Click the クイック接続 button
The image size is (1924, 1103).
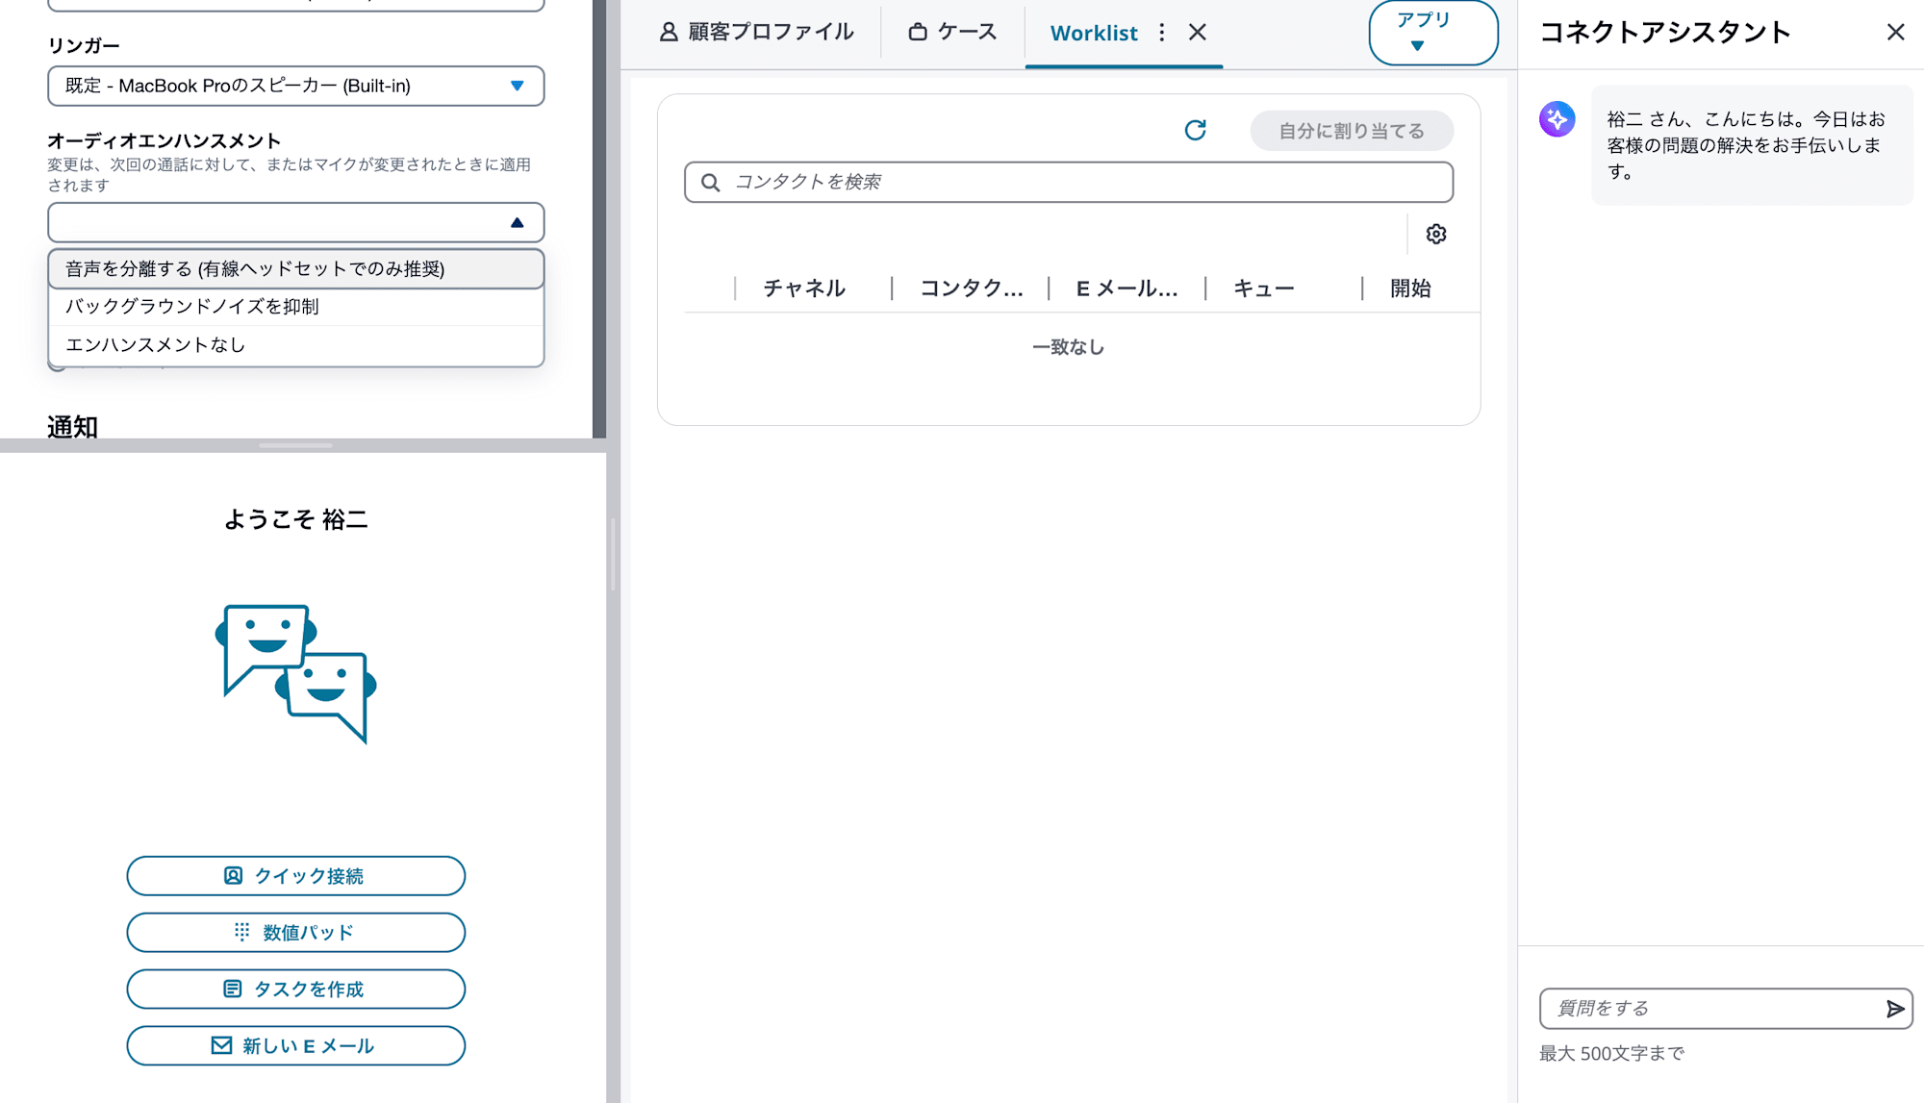[295, 875]
